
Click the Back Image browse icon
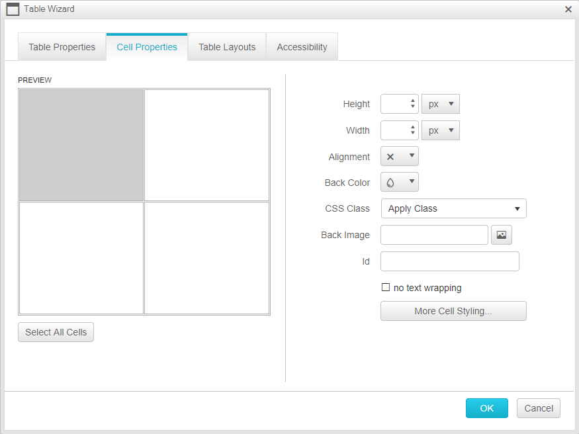[x=501, y=235]
